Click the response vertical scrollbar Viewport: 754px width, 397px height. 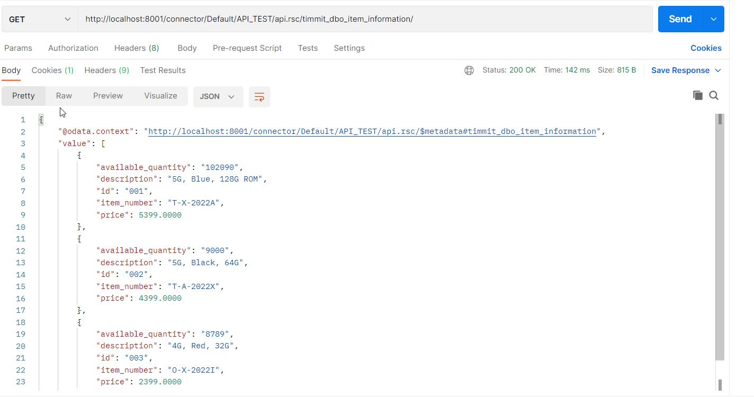(720, 238)
